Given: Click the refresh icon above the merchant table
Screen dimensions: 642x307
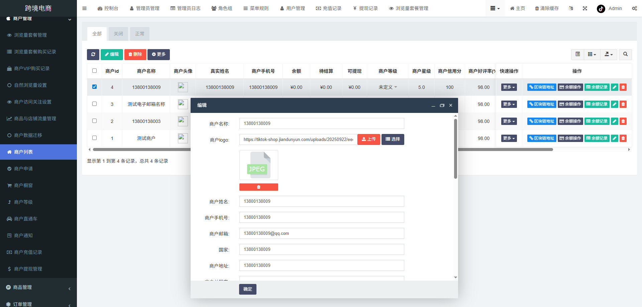Looking at the screenshot, I should point(93,54).
